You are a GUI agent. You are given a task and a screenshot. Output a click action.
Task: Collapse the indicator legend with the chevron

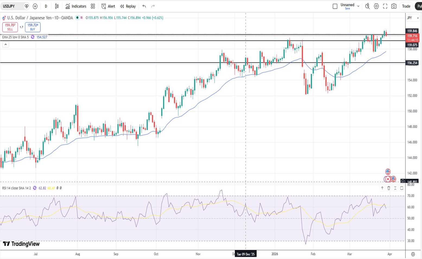(6, 44)
